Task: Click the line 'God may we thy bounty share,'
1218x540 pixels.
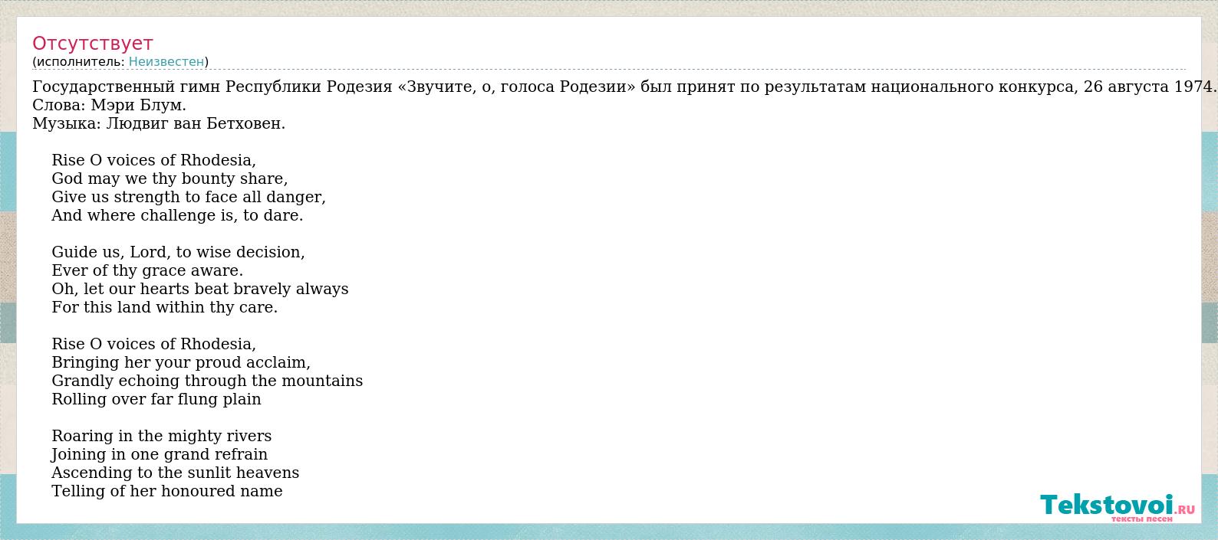Action: tap(170, 178)
